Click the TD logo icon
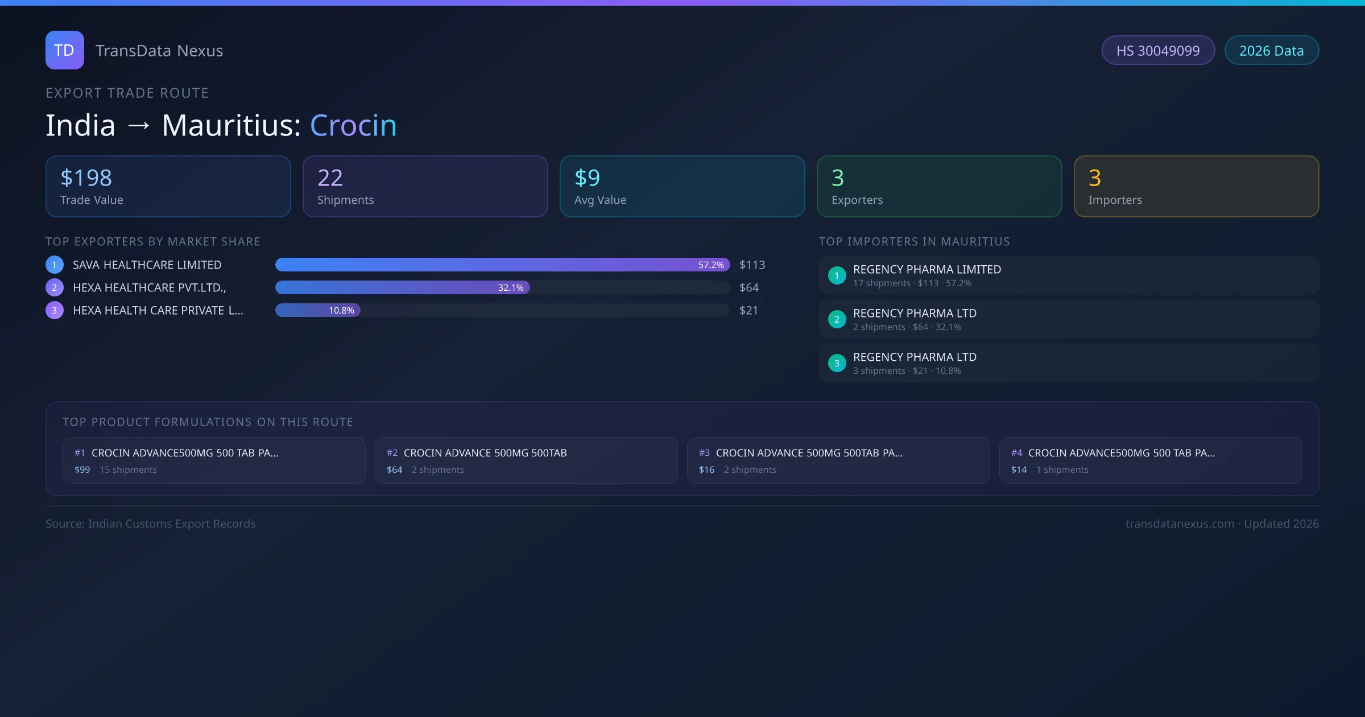 [64, 50]
